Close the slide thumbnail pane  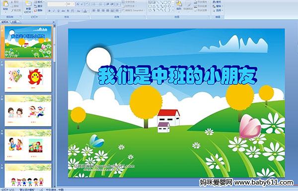point(54,22)
